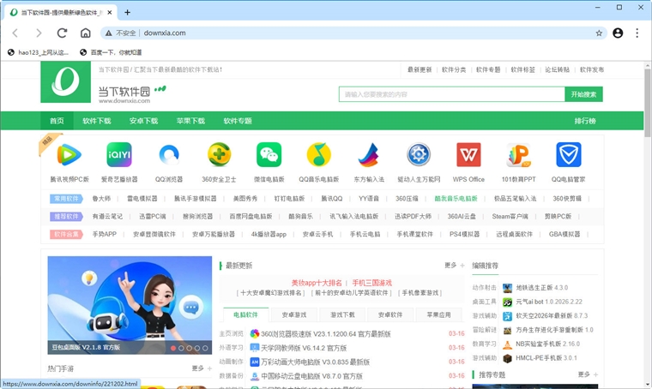Open the WeChat PC version icon

[269, 155]
